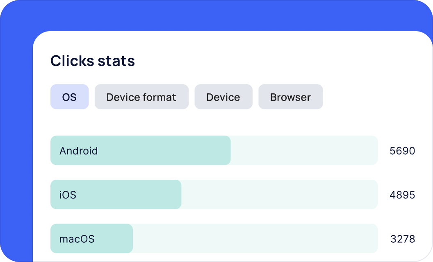Click the macOS bar label
This screenshot has height=262, width=433.
(77, 239)
